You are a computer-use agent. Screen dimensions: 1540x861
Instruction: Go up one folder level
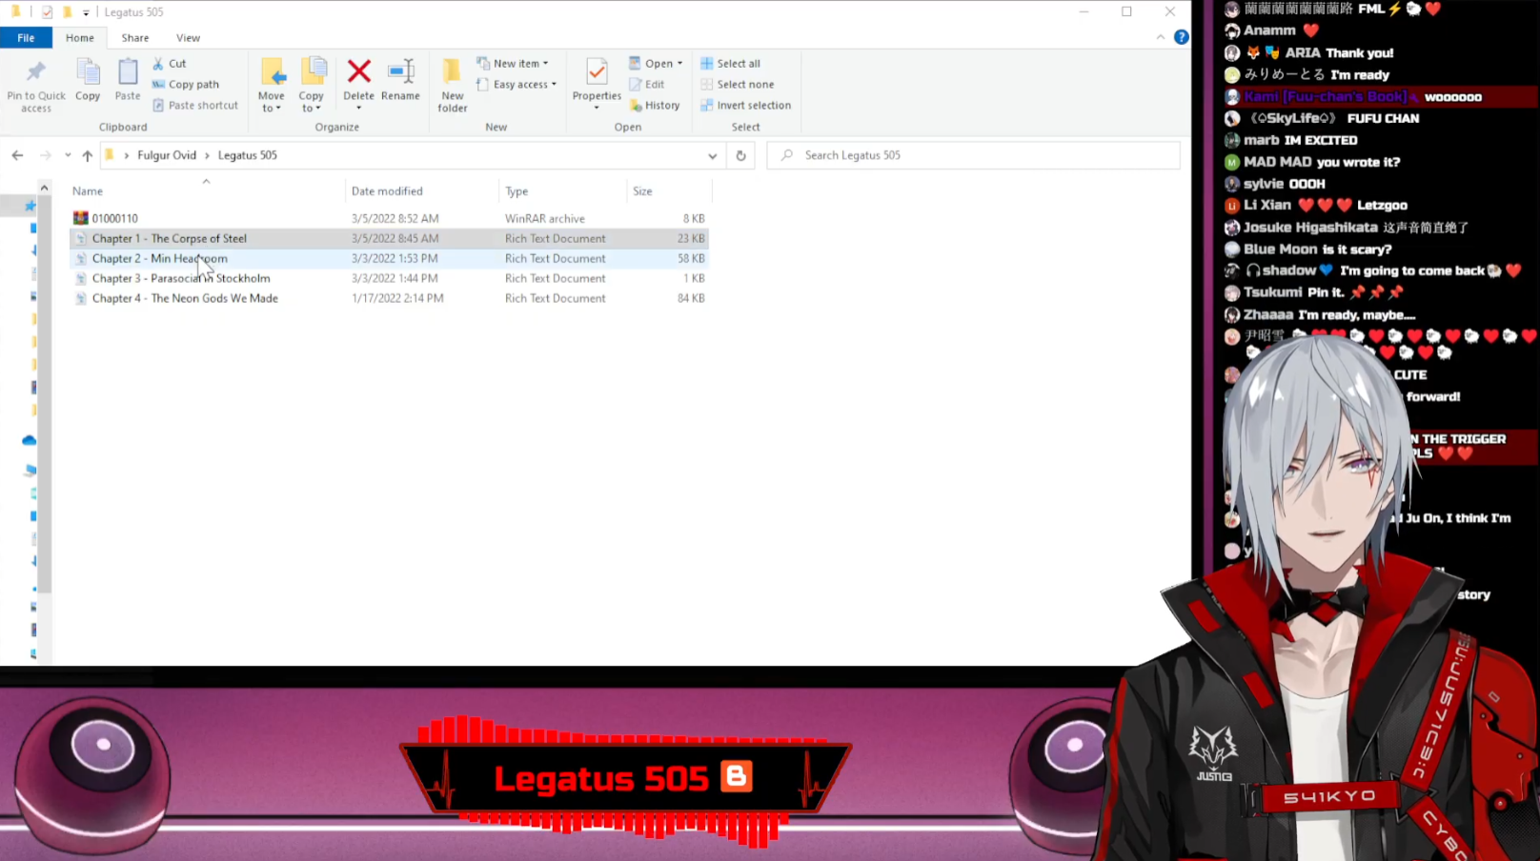tap(88, 155)
